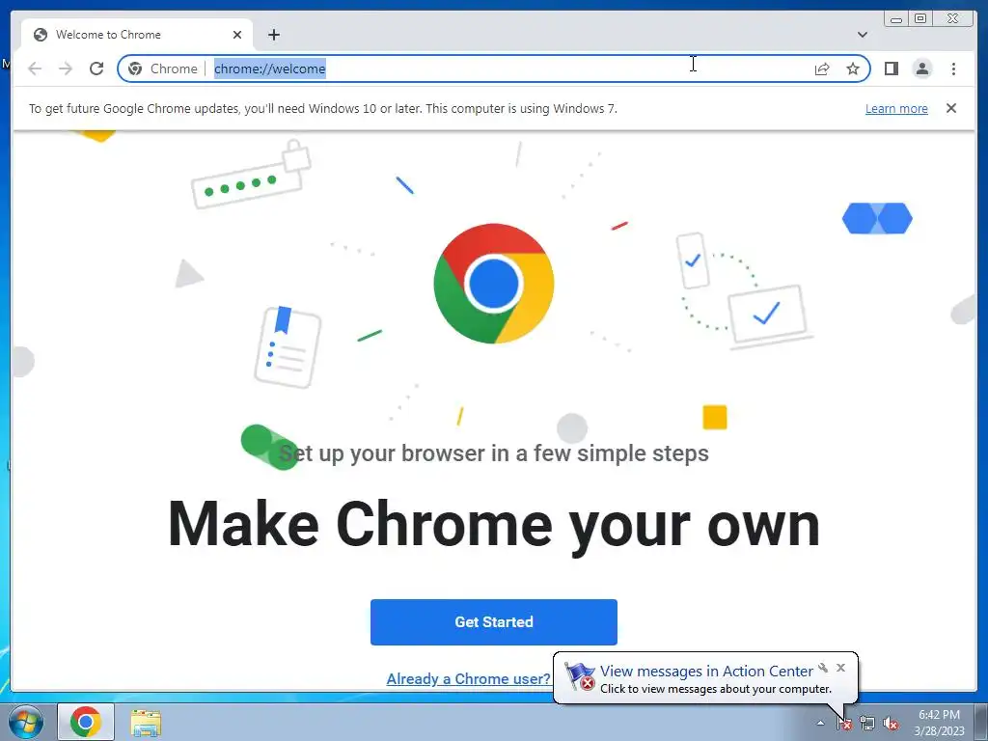Open Windows Explorer from the taskbar

pos(146,722)
